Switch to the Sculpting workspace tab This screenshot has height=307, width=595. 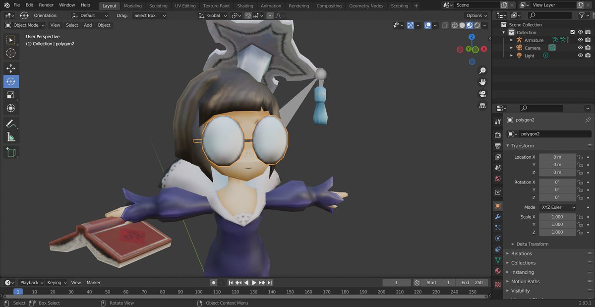(158, 6)
